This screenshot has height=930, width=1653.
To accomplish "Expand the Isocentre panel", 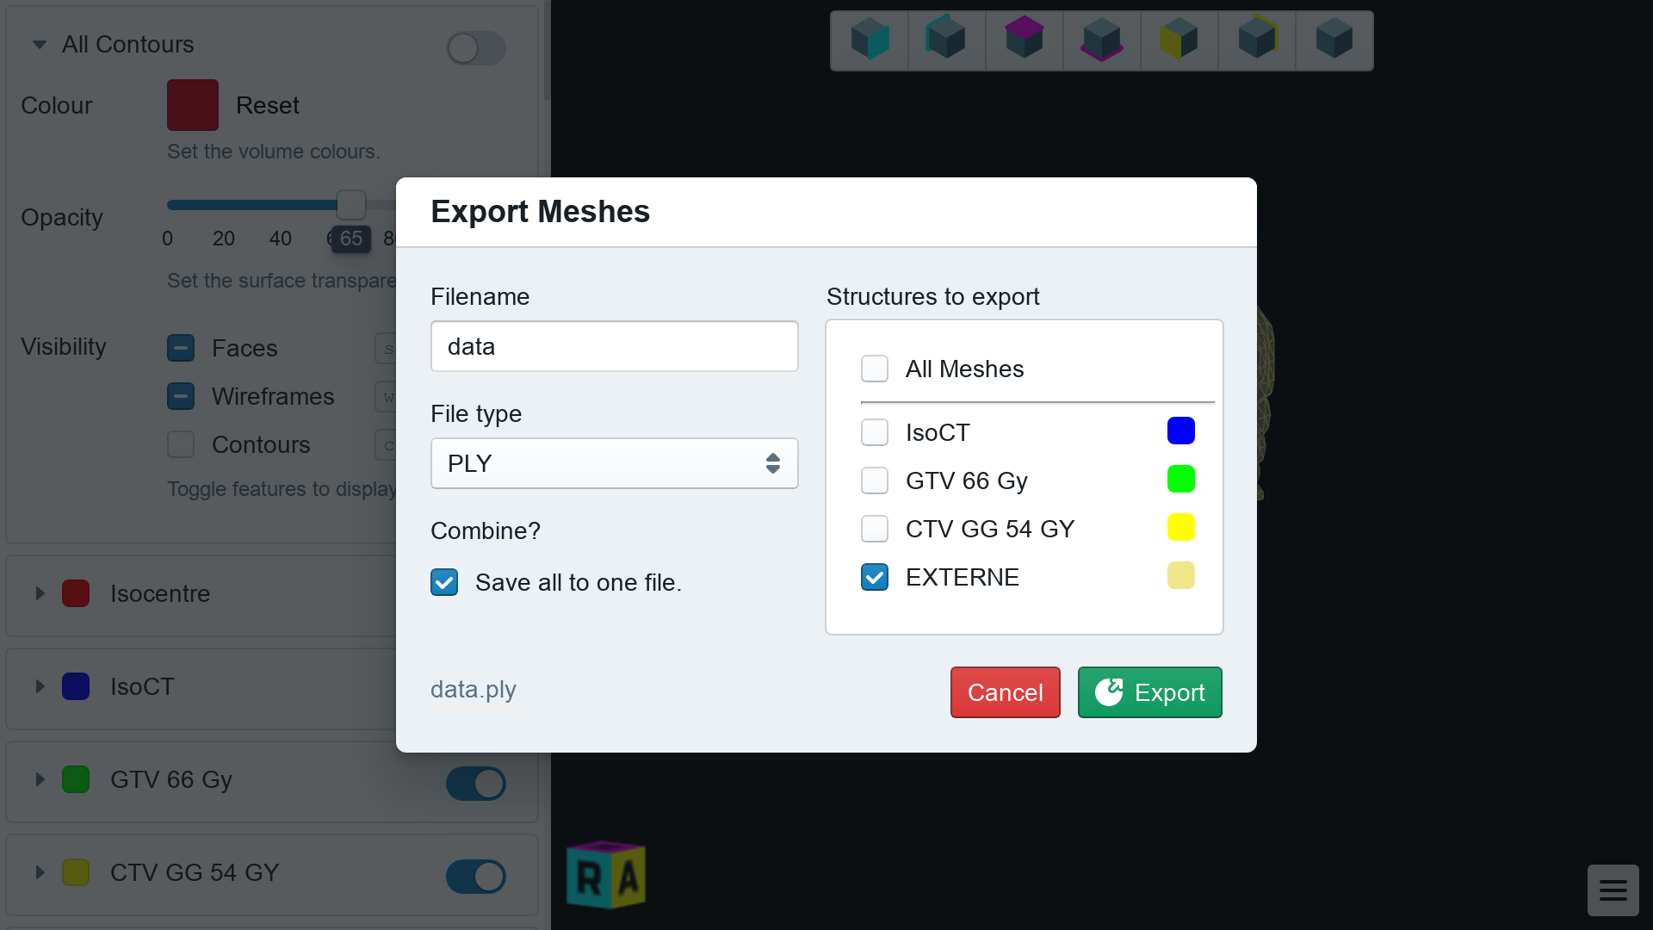I will (x=40, y=593).
